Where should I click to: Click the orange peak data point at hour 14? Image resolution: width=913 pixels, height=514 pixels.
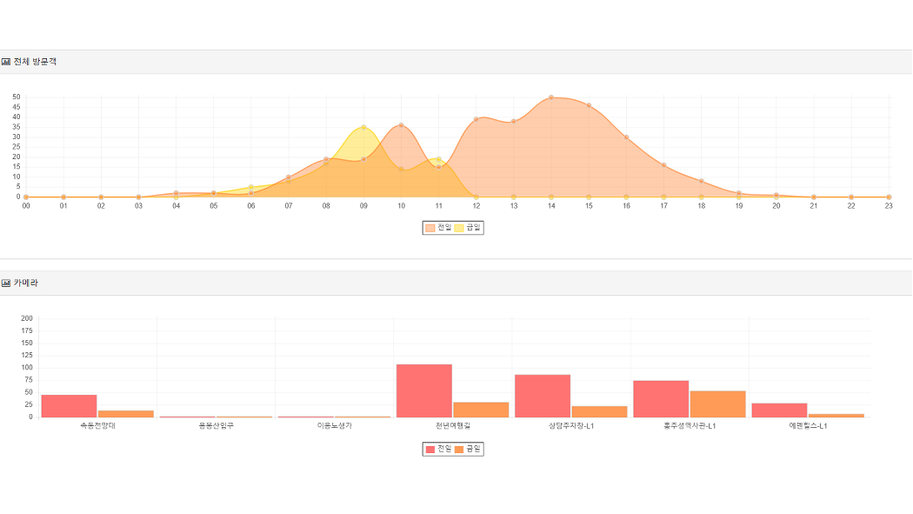point(551,97)
